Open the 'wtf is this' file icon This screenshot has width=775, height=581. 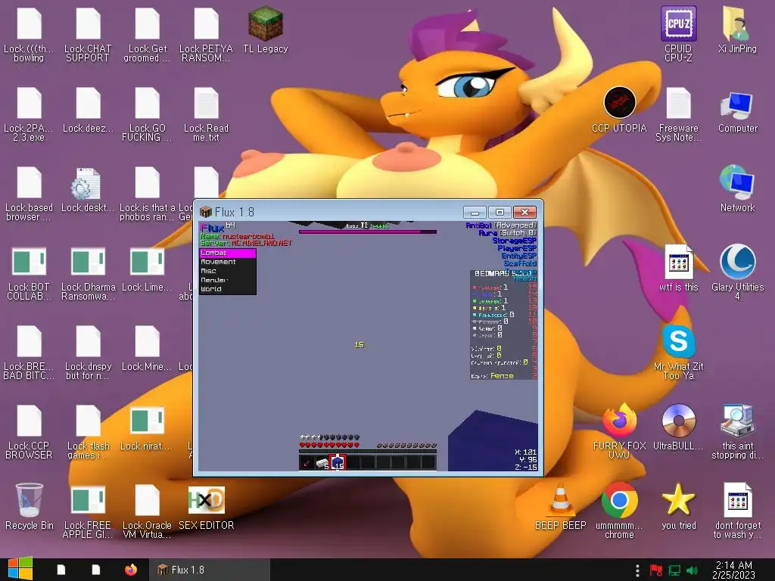click(x=679, y=269)
